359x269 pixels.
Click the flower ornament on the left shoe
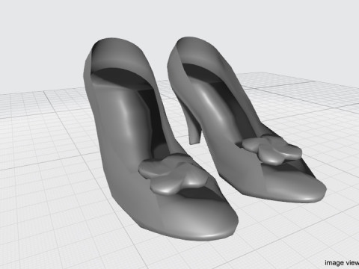coord(173,176)
